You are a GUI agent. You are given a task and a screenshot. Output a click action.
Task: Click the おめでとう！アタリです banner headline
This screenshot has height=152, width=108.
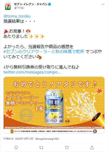[x=55, y=84]
